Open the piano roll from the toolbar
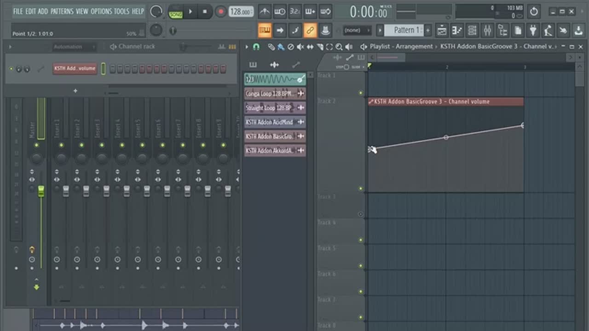The image size is (589, 331). [456, 31]
